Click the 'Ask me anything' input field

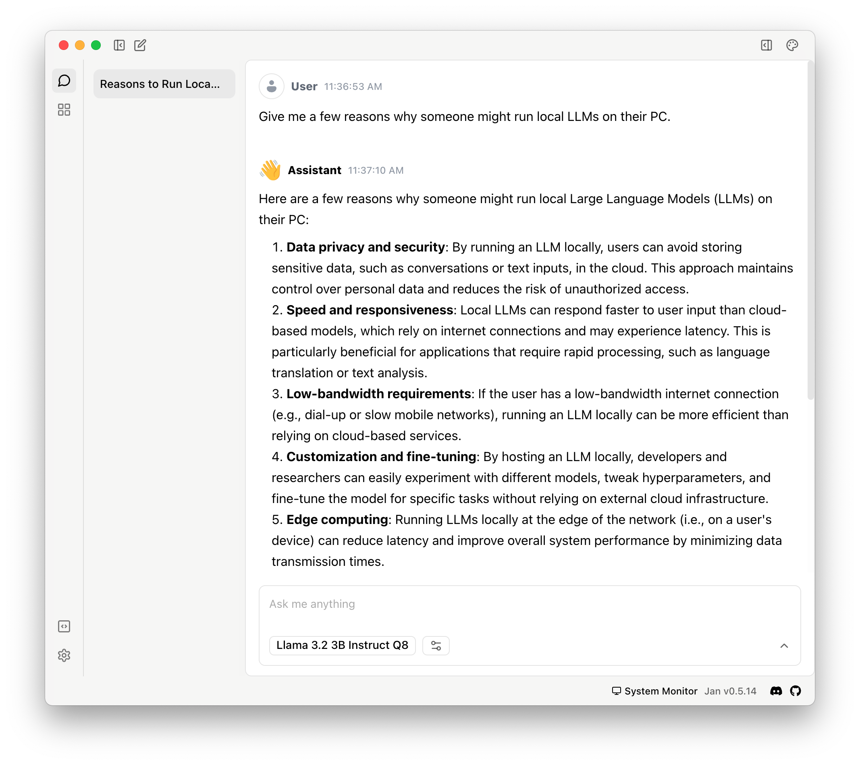pos(529,604)
